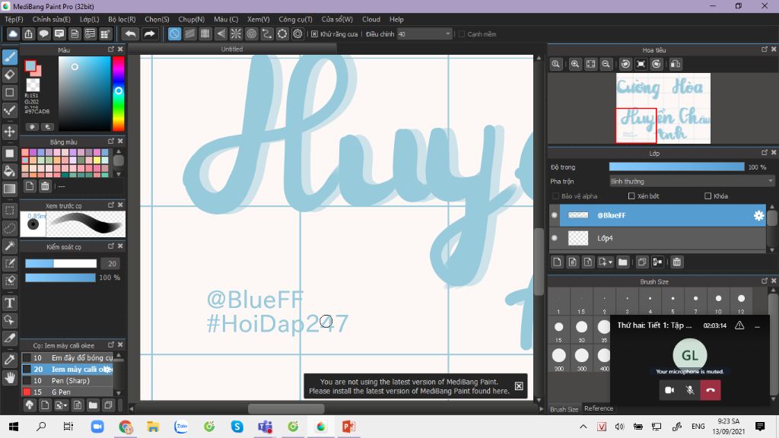Flip canvas view in Navigator
Screen dimensions: 779x438
click(676, 64)
